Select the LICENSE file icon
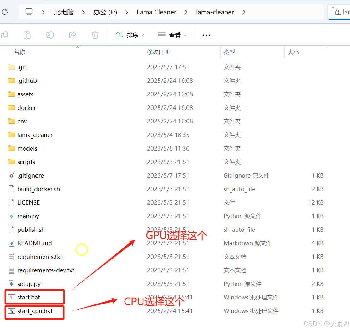This screenshot has width=350, height=330. [11, 202]
